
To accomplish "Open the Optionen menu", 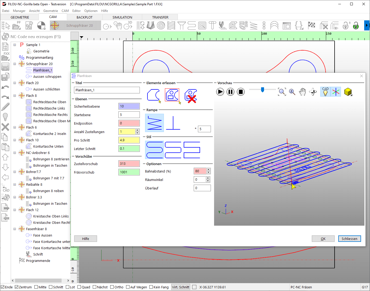I will [91, 11].
